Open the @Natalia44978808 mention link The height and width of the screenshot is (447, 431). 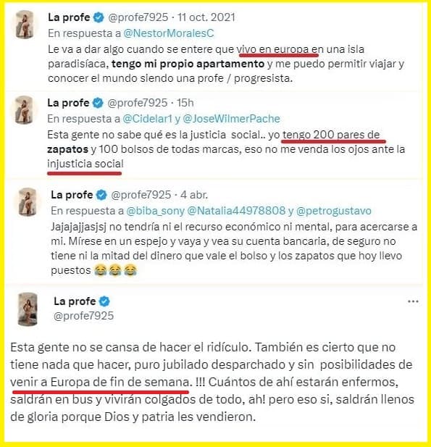(x=236, y=211)
